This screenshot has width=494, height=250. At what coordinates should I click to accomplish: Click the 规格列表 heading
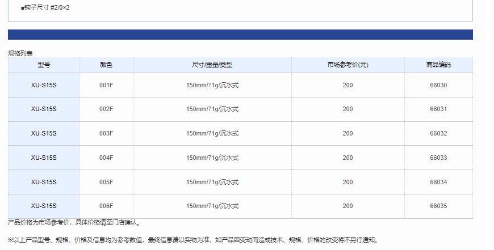20,53
